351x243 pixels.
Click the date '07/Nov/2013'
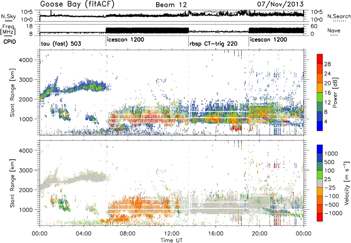(280, 4)
